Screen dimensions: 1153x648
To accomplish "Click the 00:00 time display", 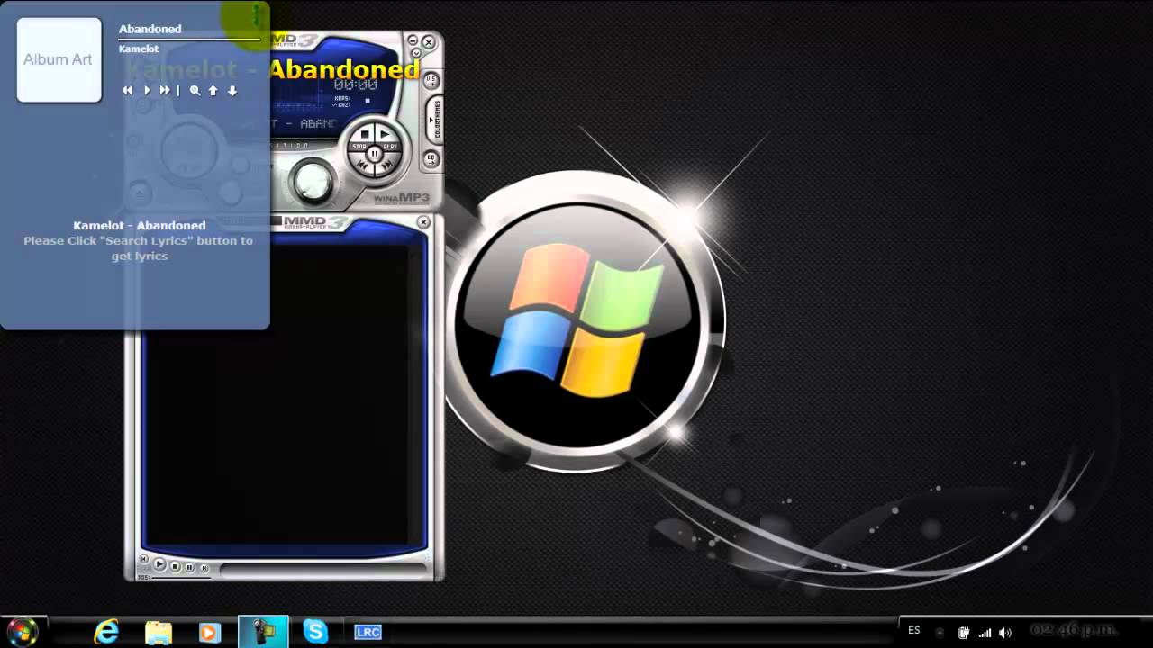I will [x=356, y=85].
